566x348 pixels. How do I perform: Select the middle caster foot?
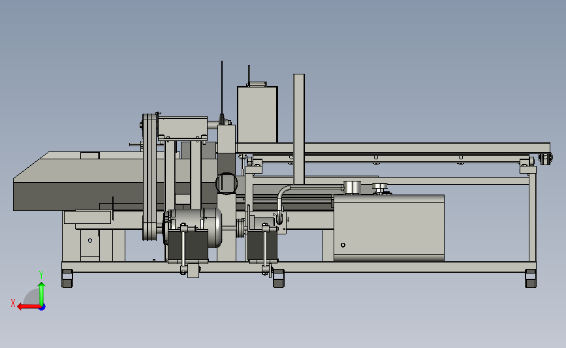[279, 278]
